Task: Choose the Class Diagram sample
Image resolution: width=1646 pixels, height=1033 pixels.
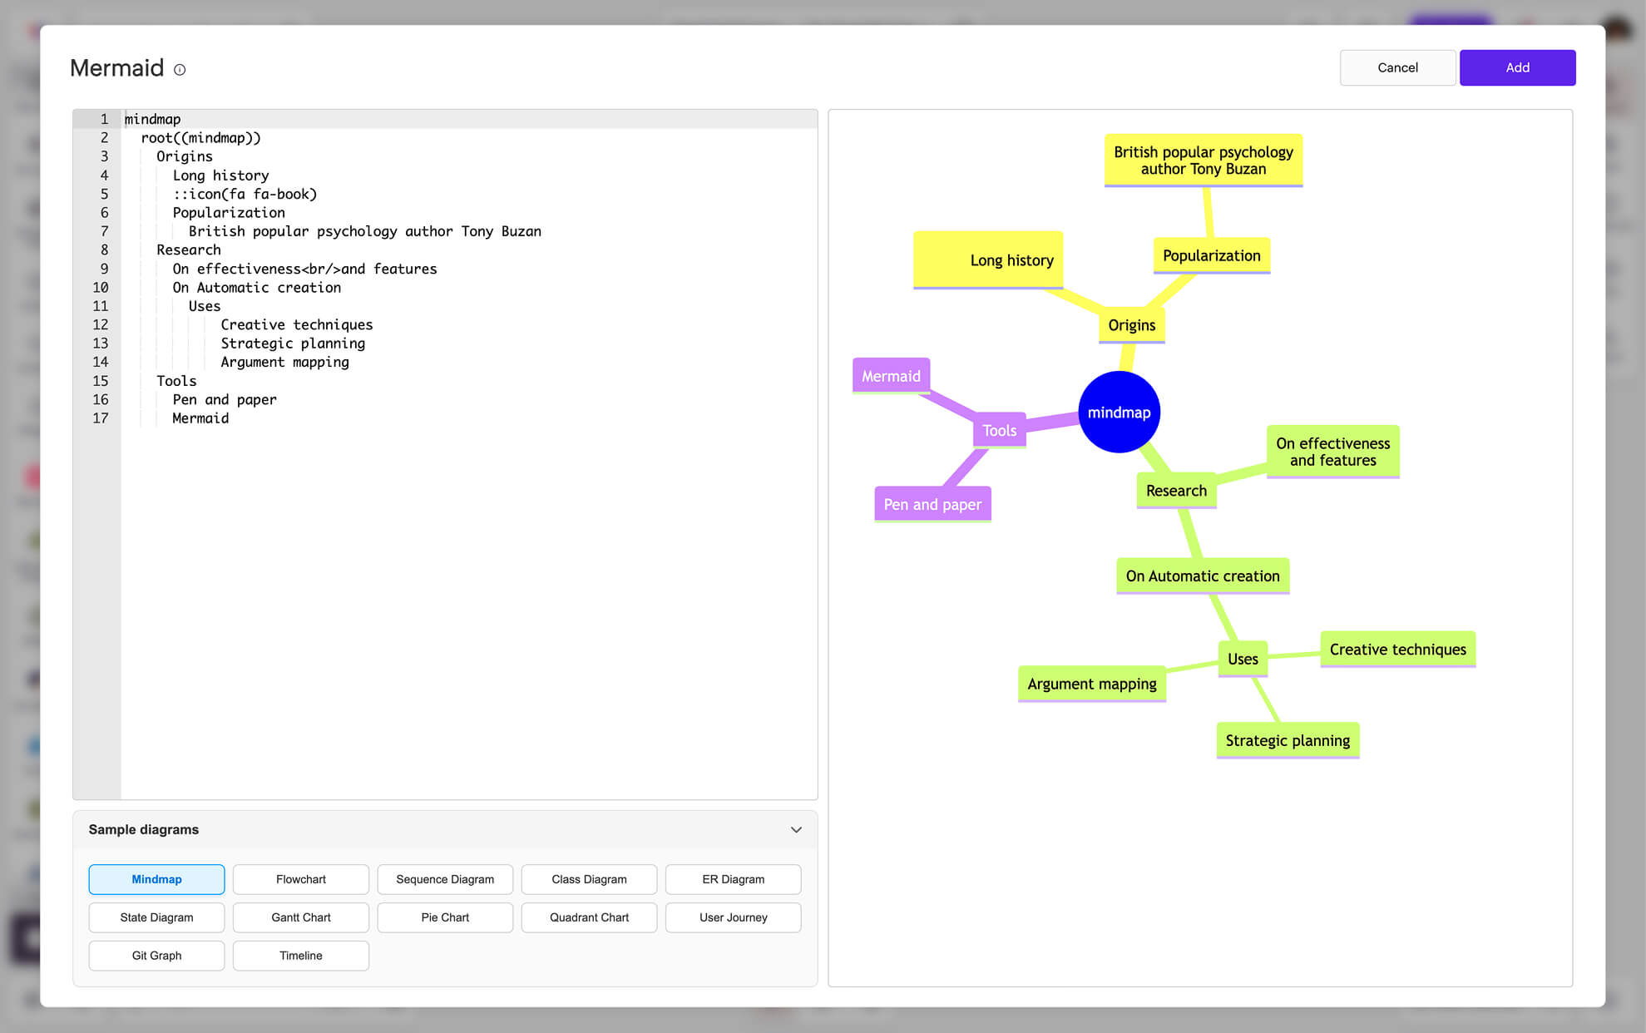Action: pos(589,879)
